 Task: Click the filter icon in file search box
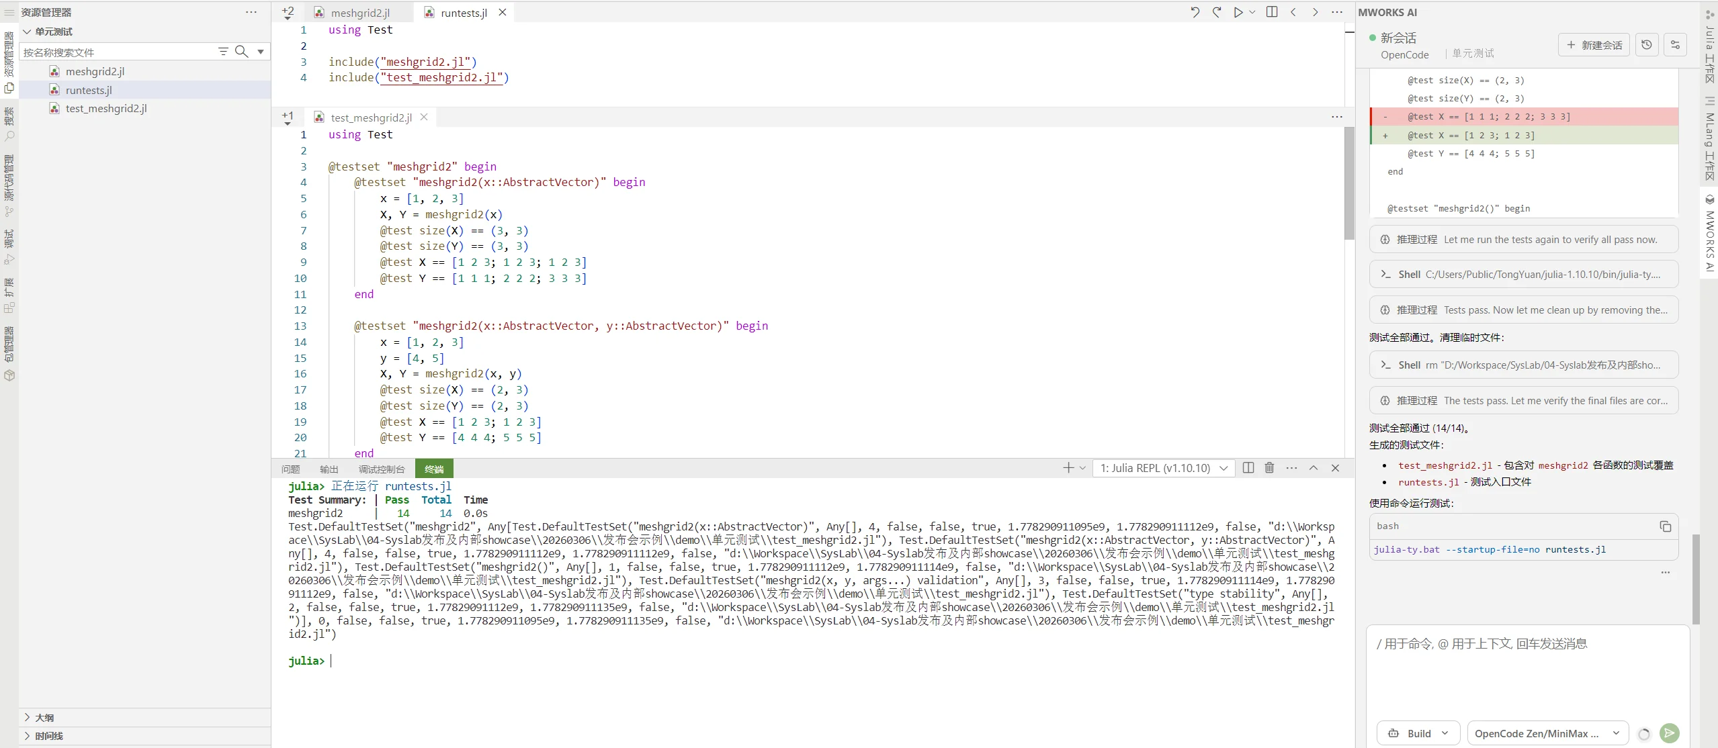pos(224,52)
